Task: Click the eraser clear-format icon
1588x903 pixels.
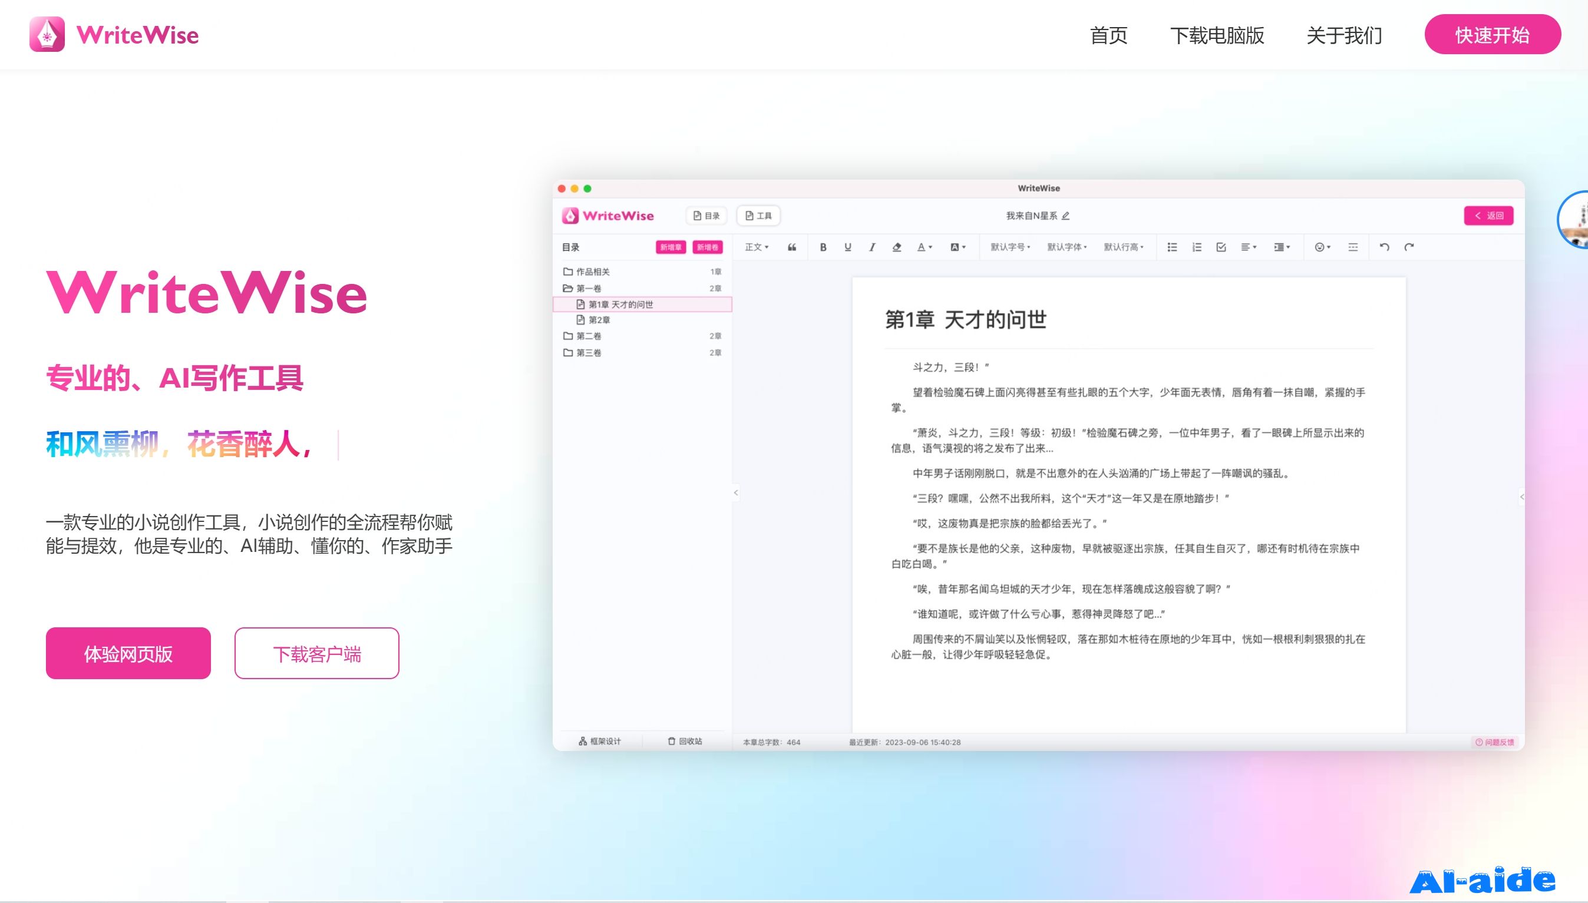Action: [897, 247]
